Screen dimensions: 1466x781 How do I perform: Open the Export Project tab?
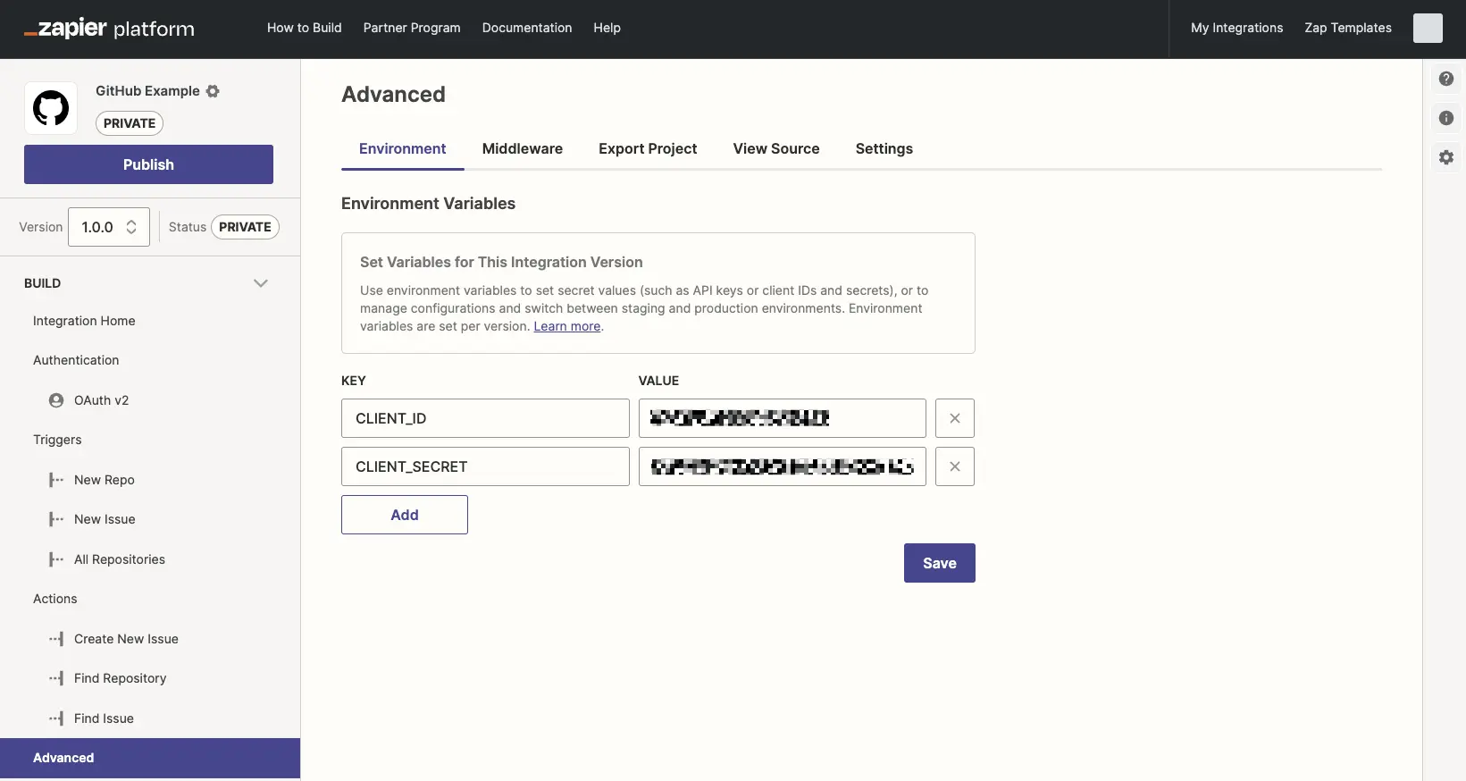pos(648,148)
